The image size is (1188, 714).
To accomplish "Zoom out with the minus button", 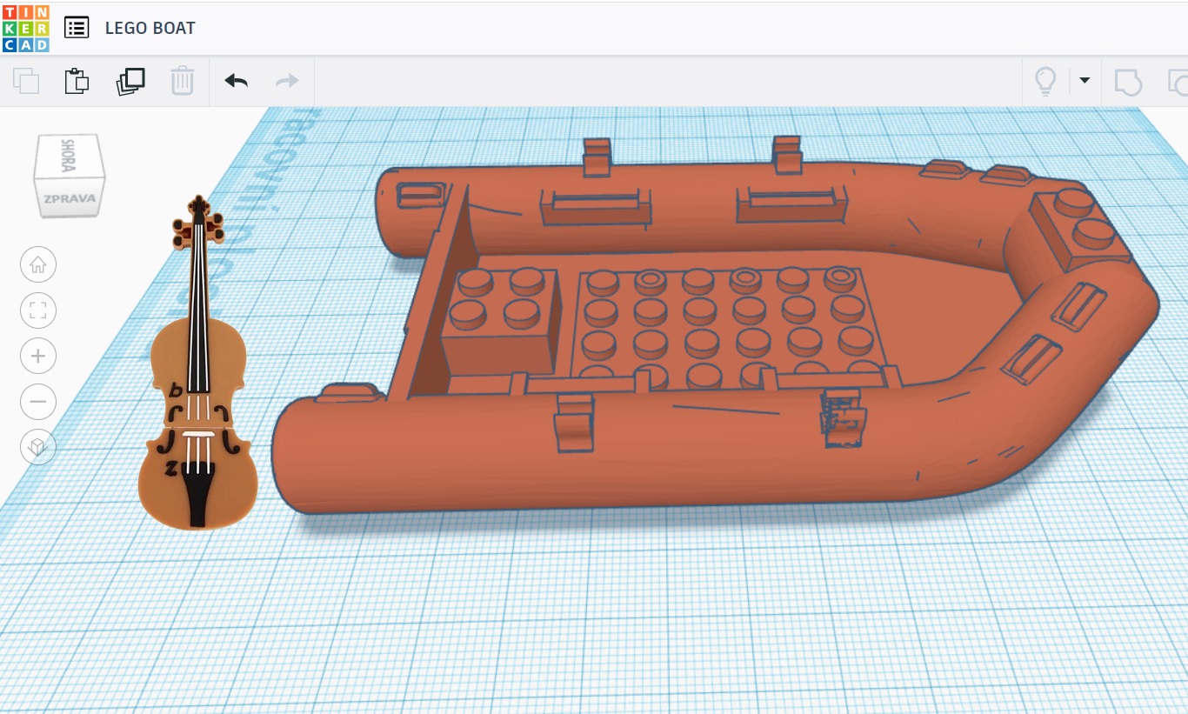I will coord(38,402).
